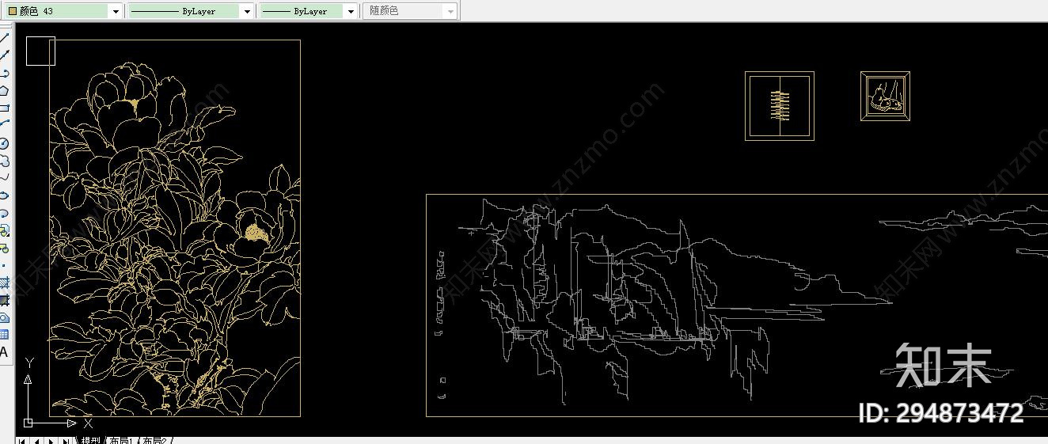Select the Region tool
1048x444 pixels.
pos(5,317)
